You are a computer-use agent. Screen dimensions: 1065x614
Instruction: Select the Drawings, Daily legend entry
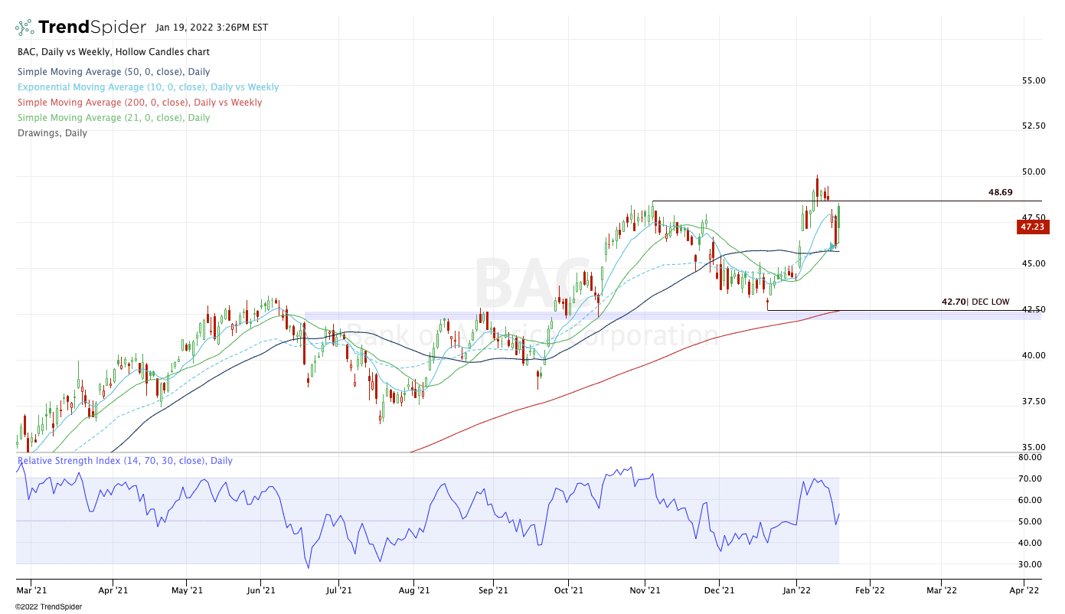point(52,133)
